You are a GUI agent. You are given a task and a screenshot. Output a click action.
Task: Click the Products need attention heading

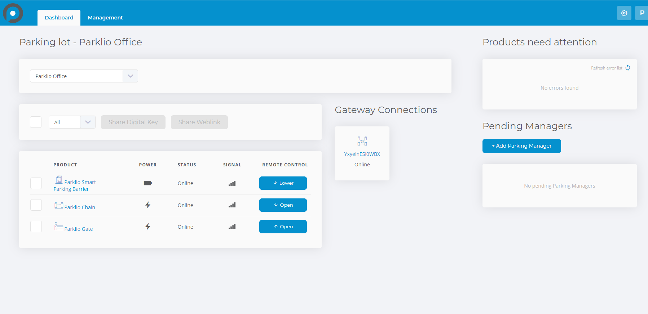point(539,42)
